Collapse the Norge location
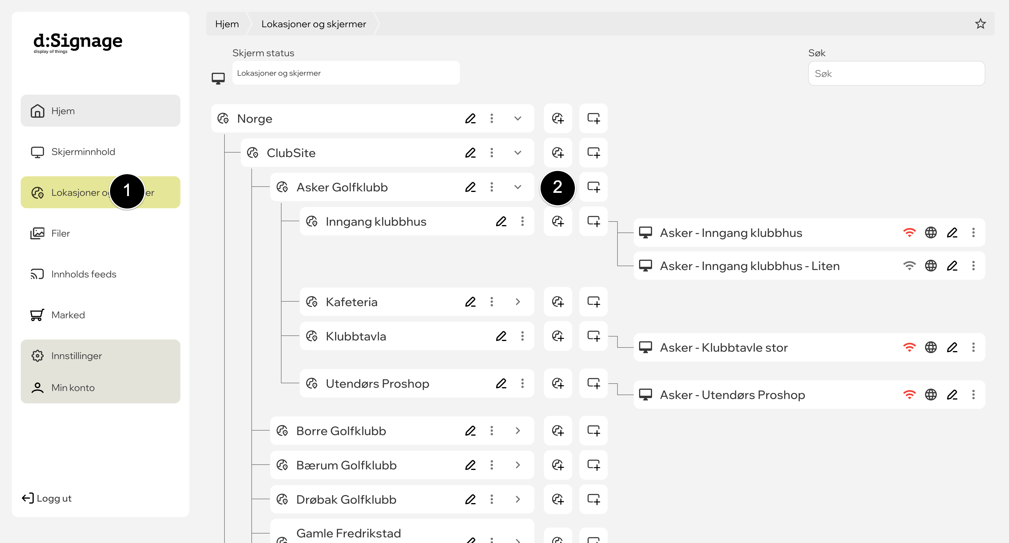Viewport: 1009px width, 543px height. [518, 118]
